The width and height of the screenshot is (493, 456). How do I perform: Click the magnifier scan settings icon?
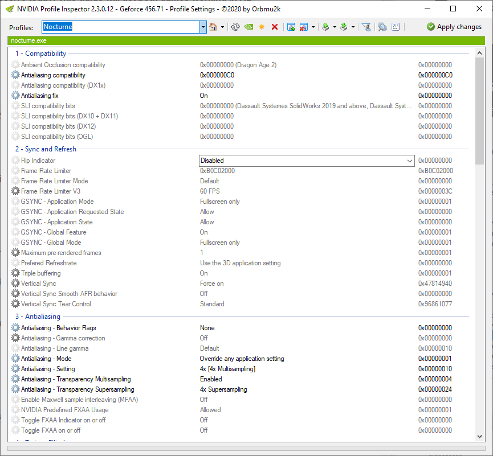[x=382, y=27]
